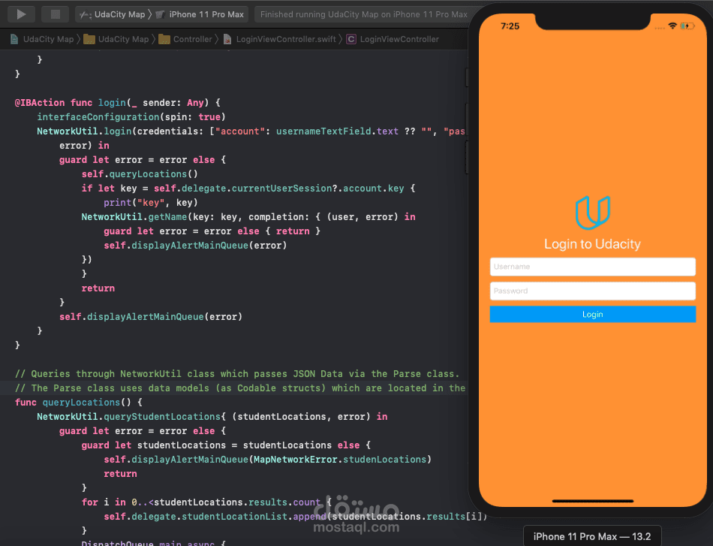Click the 'self.queryLocations()' call
713x546 pixels.
click(x=140, y=174)
